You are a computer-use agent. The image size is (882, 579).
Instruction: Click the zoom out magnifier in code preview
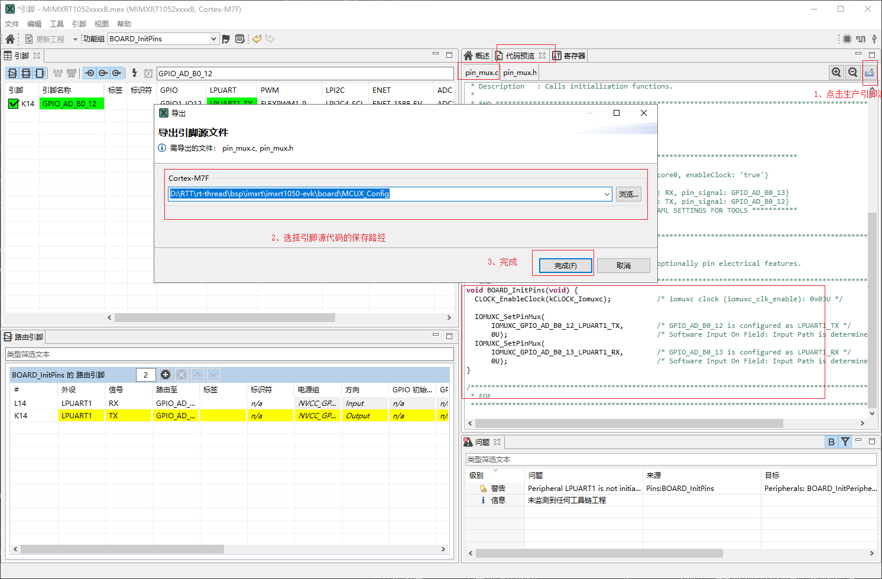click(x=852, y=72)
